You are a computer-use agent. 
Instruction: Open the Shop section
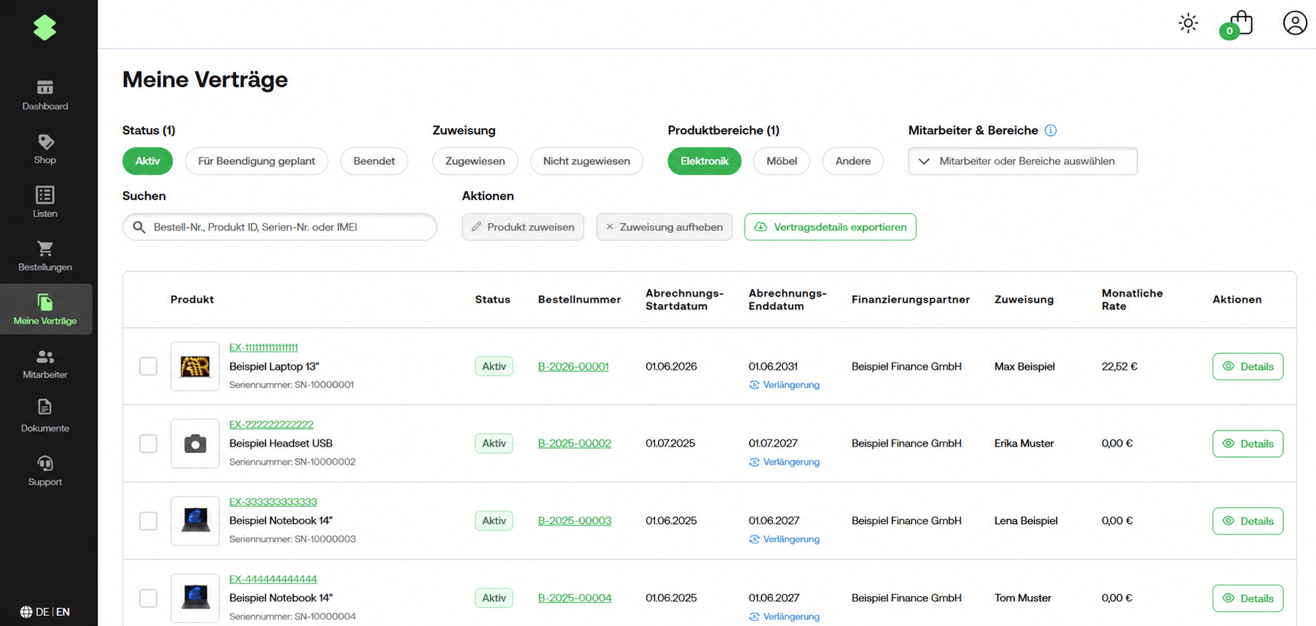45,149
